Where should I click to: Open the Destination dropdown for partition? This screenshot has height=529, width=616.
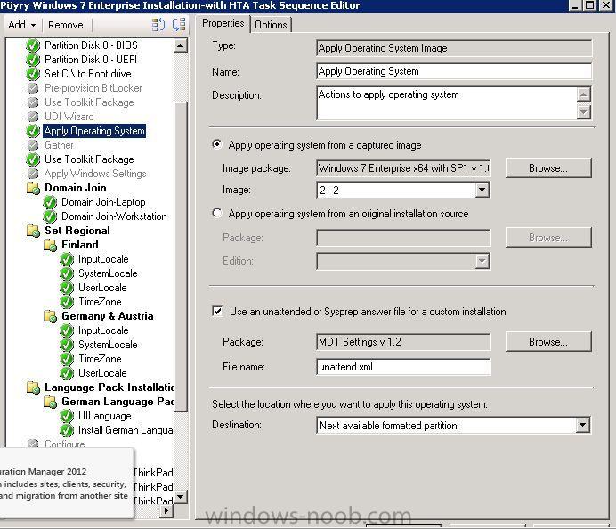(x=582, y=425)
